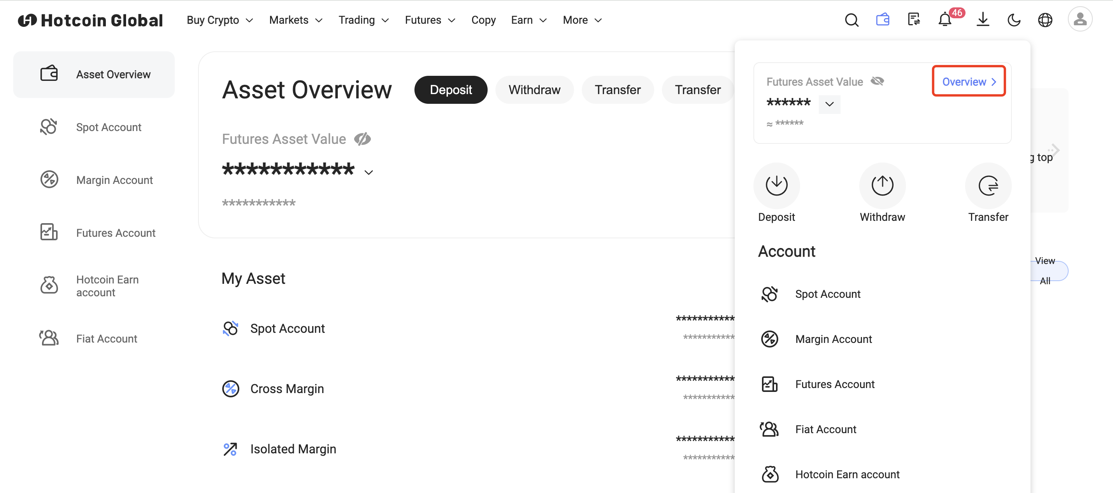Open the Spot Account row under My Asset
The width and height of the screenshot is (1113, 493).
[x=478, y=329]
